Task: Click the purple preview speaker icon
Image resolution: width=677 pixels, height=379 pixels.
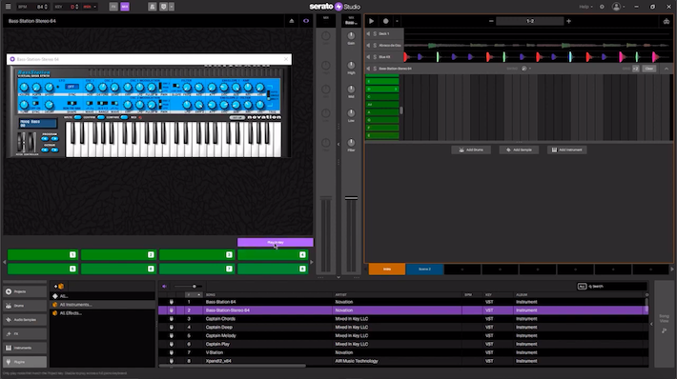Action: pyautogui.click(x=164, y=287)
